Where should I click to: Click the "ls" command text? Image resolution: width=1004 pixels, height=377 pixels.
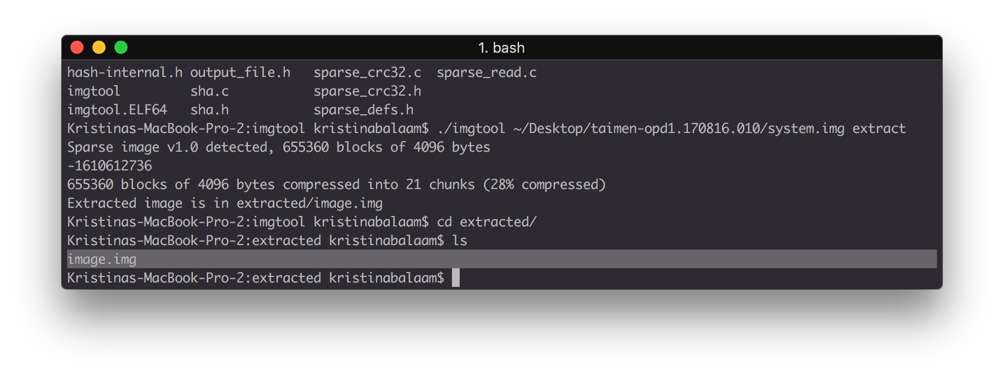(x=460, y=241)
